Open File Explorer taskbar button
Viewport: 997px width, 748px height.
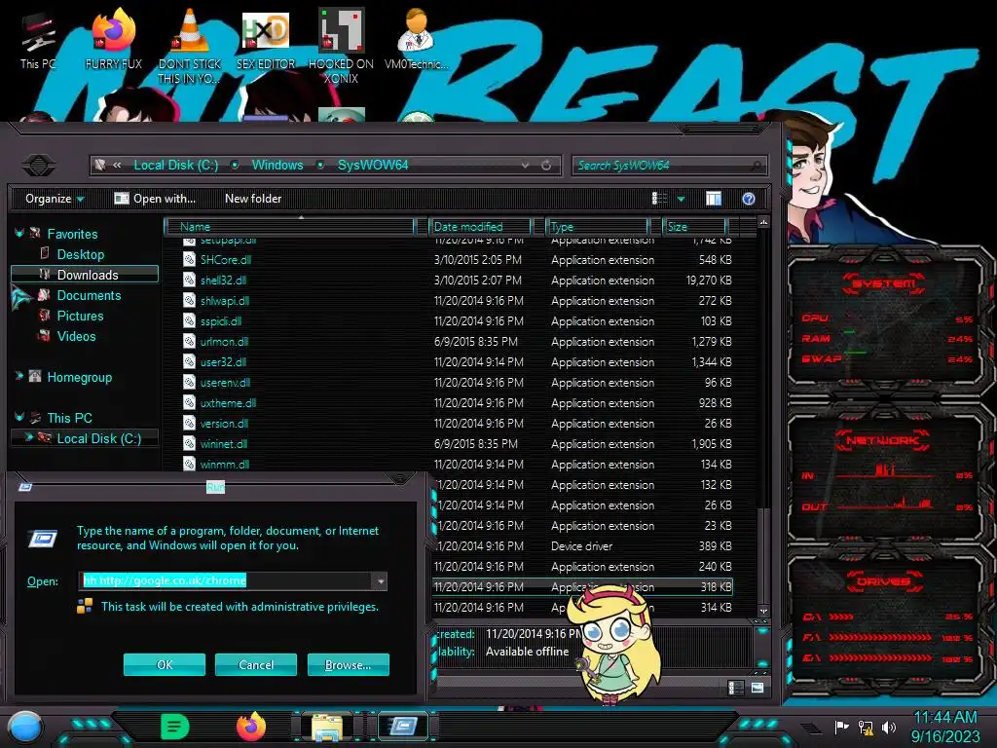(x=327, y=727)
